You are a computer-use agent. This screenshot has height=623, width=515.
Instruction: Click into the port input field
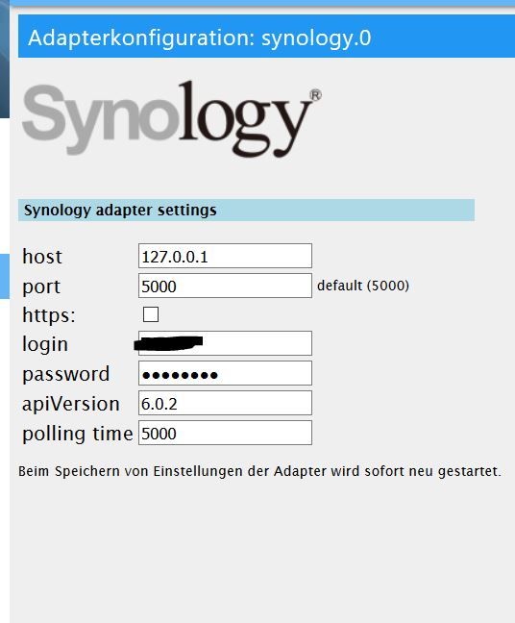click(x=225, y=286)
